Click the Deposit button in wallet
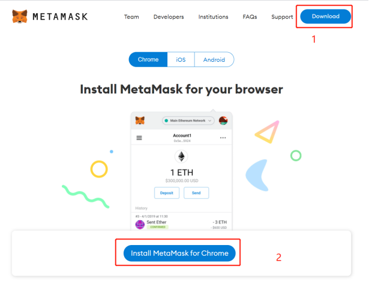Viewport: 369px width, 284px height. (x=167, y=193)
